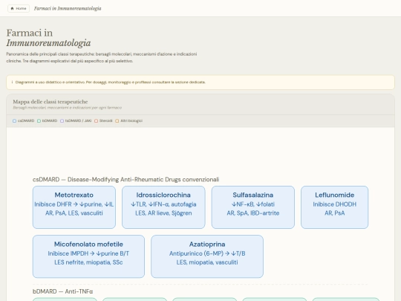Image resolution: width=401 pixels, height=301 pixels.
Task: Select the Sulfasalazina card title
Action: pyautogui.click(x=253, y=195)
